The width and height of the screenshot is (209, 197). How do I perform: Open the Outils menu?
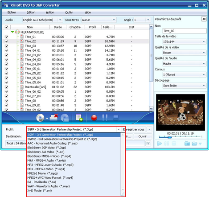point(69,12)
